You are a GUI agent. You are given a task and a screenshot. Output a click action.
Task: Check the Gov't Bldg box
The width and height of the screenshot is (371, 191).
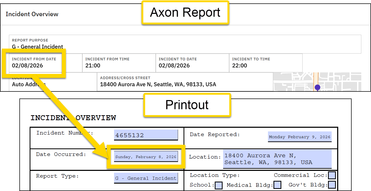tap(332, 185)
